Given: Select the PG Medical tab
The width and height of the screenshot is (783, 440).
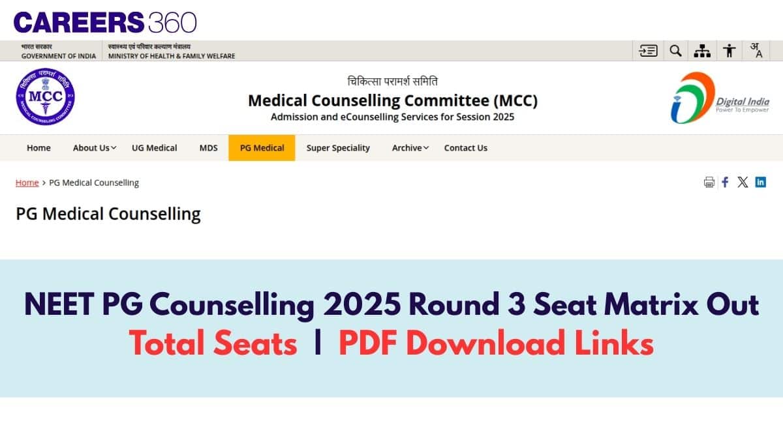Looking at the screenshot, I should 262,148.
